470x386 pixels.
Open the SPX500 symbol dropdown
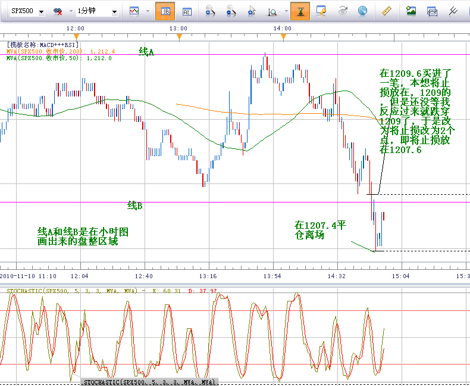[26, 11]
